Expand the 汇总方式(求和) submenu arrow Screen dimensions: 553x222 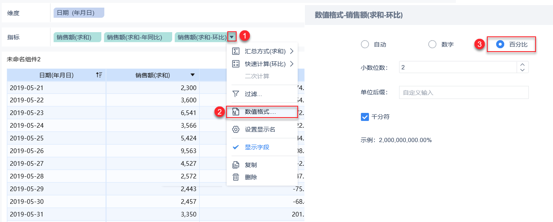(x=292, y=52)
